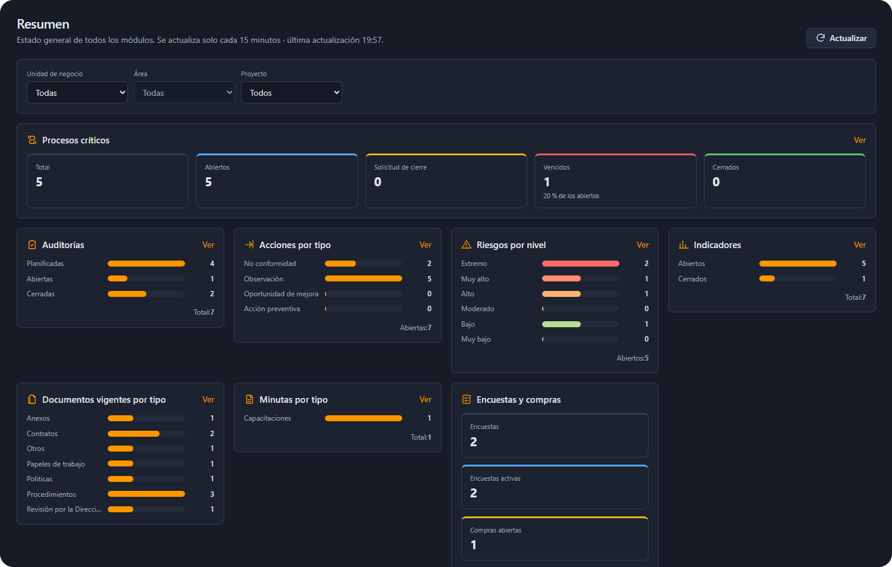Click the 'Políticas' document type
This screenshot has width=892, height=567.
(x=39, y=479)
